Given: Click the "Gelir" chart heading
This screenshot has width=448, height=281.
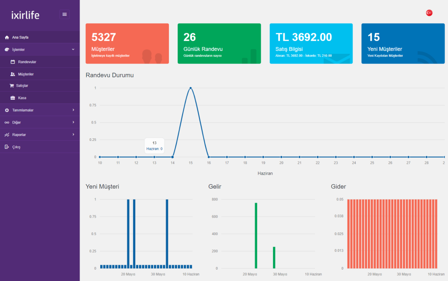Looking at the screenshot, I should pos(215,186).
